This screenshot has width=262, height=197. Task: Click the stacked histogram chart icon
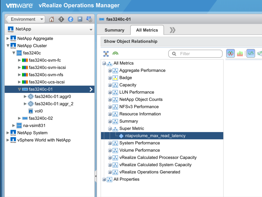pyautogui.click(x=240, y=53)
